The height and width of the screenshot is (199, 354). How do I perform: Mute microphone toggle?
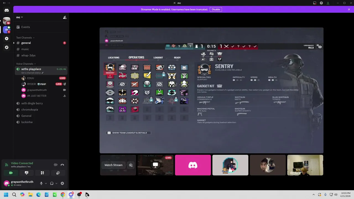[x=41, y=183]
